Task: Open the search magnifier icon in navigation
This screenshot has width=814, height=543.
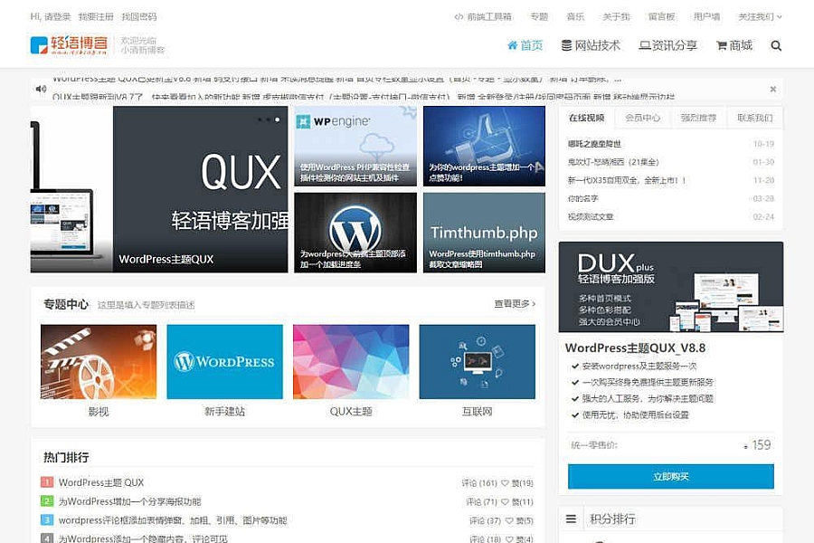Action: click(776, 46)
